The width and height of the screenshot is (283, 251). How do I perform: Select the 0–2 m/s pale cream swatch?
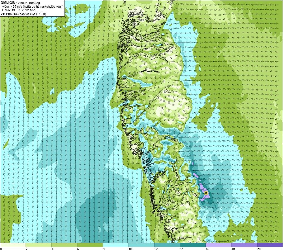13,245
